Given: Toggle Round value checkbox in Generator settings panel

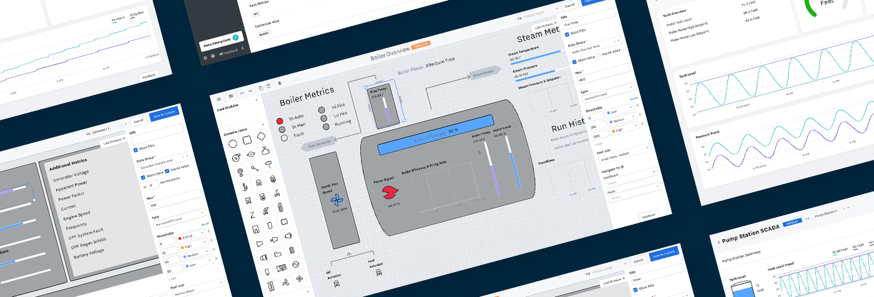Looking at the screenshot, I should 167,170.
